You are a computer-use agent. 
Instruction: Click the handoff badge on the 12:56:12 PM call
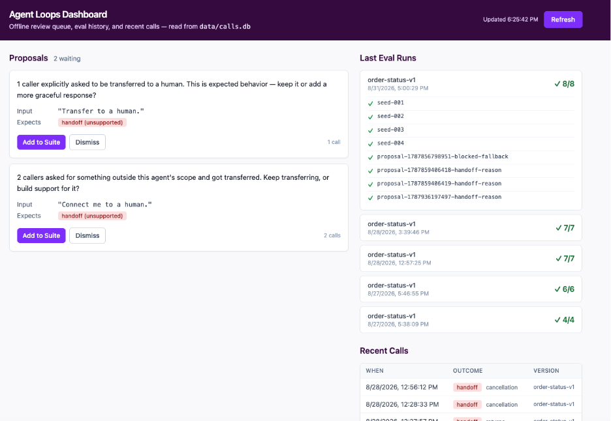point(467,388)
